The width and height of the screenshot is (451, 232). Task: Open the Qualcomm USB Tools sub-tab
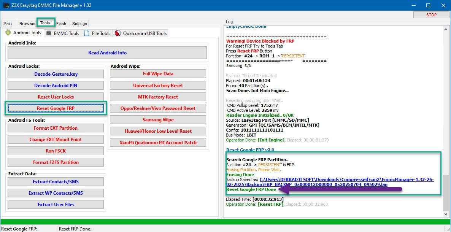141,33
